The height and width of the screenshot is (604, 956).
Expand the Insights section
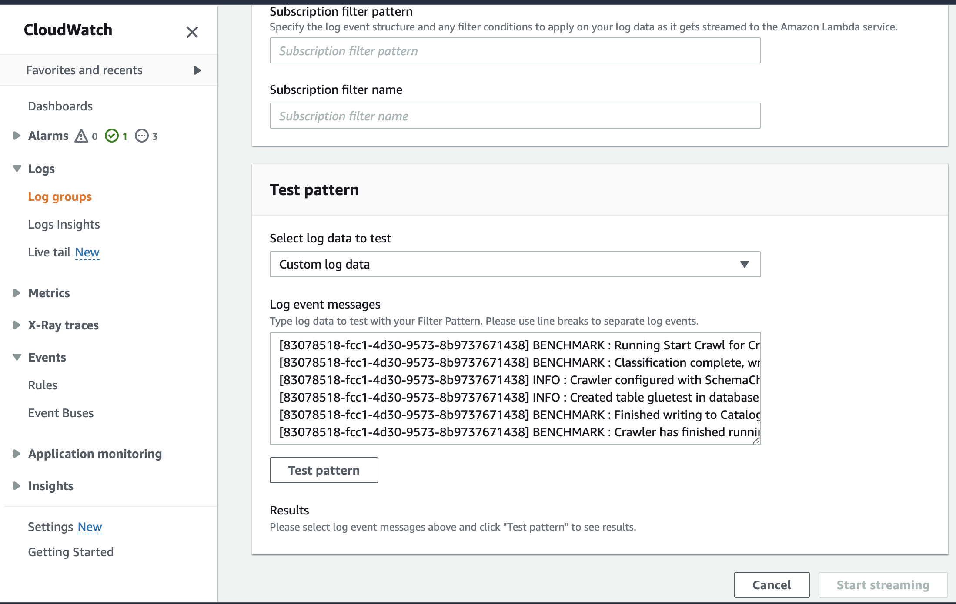coord(17,486)
